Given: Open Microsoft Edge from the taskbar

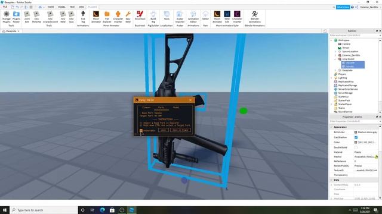Looking at the screenshot, I should pos(102,210).
